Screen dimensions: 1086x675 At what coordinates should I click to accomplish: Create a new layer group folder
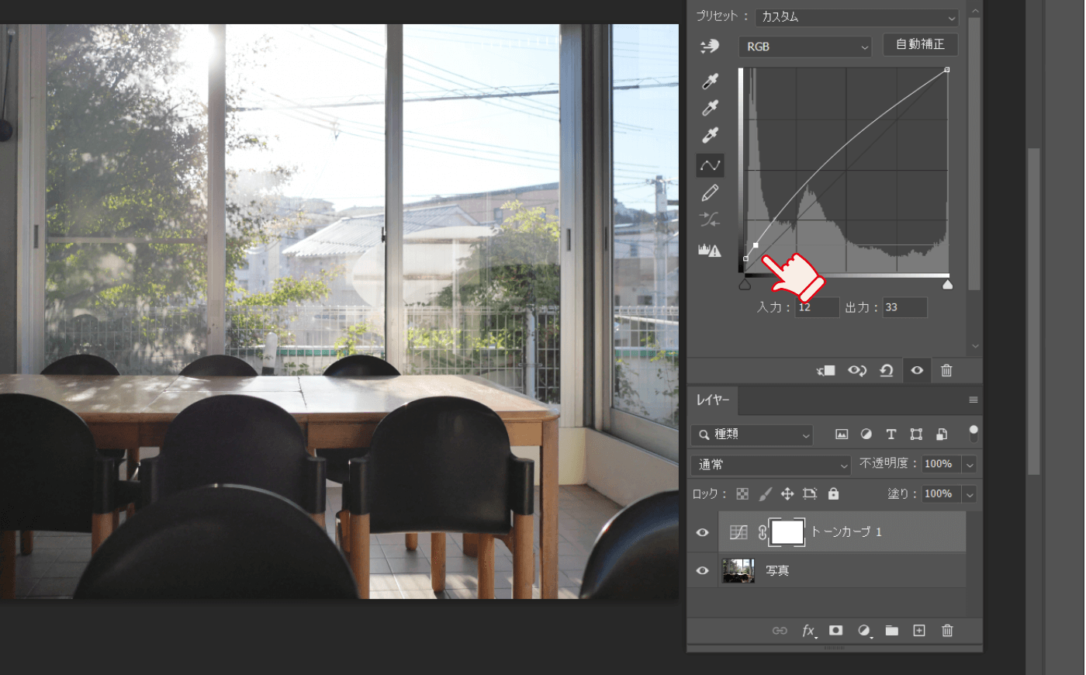[892, 631]
